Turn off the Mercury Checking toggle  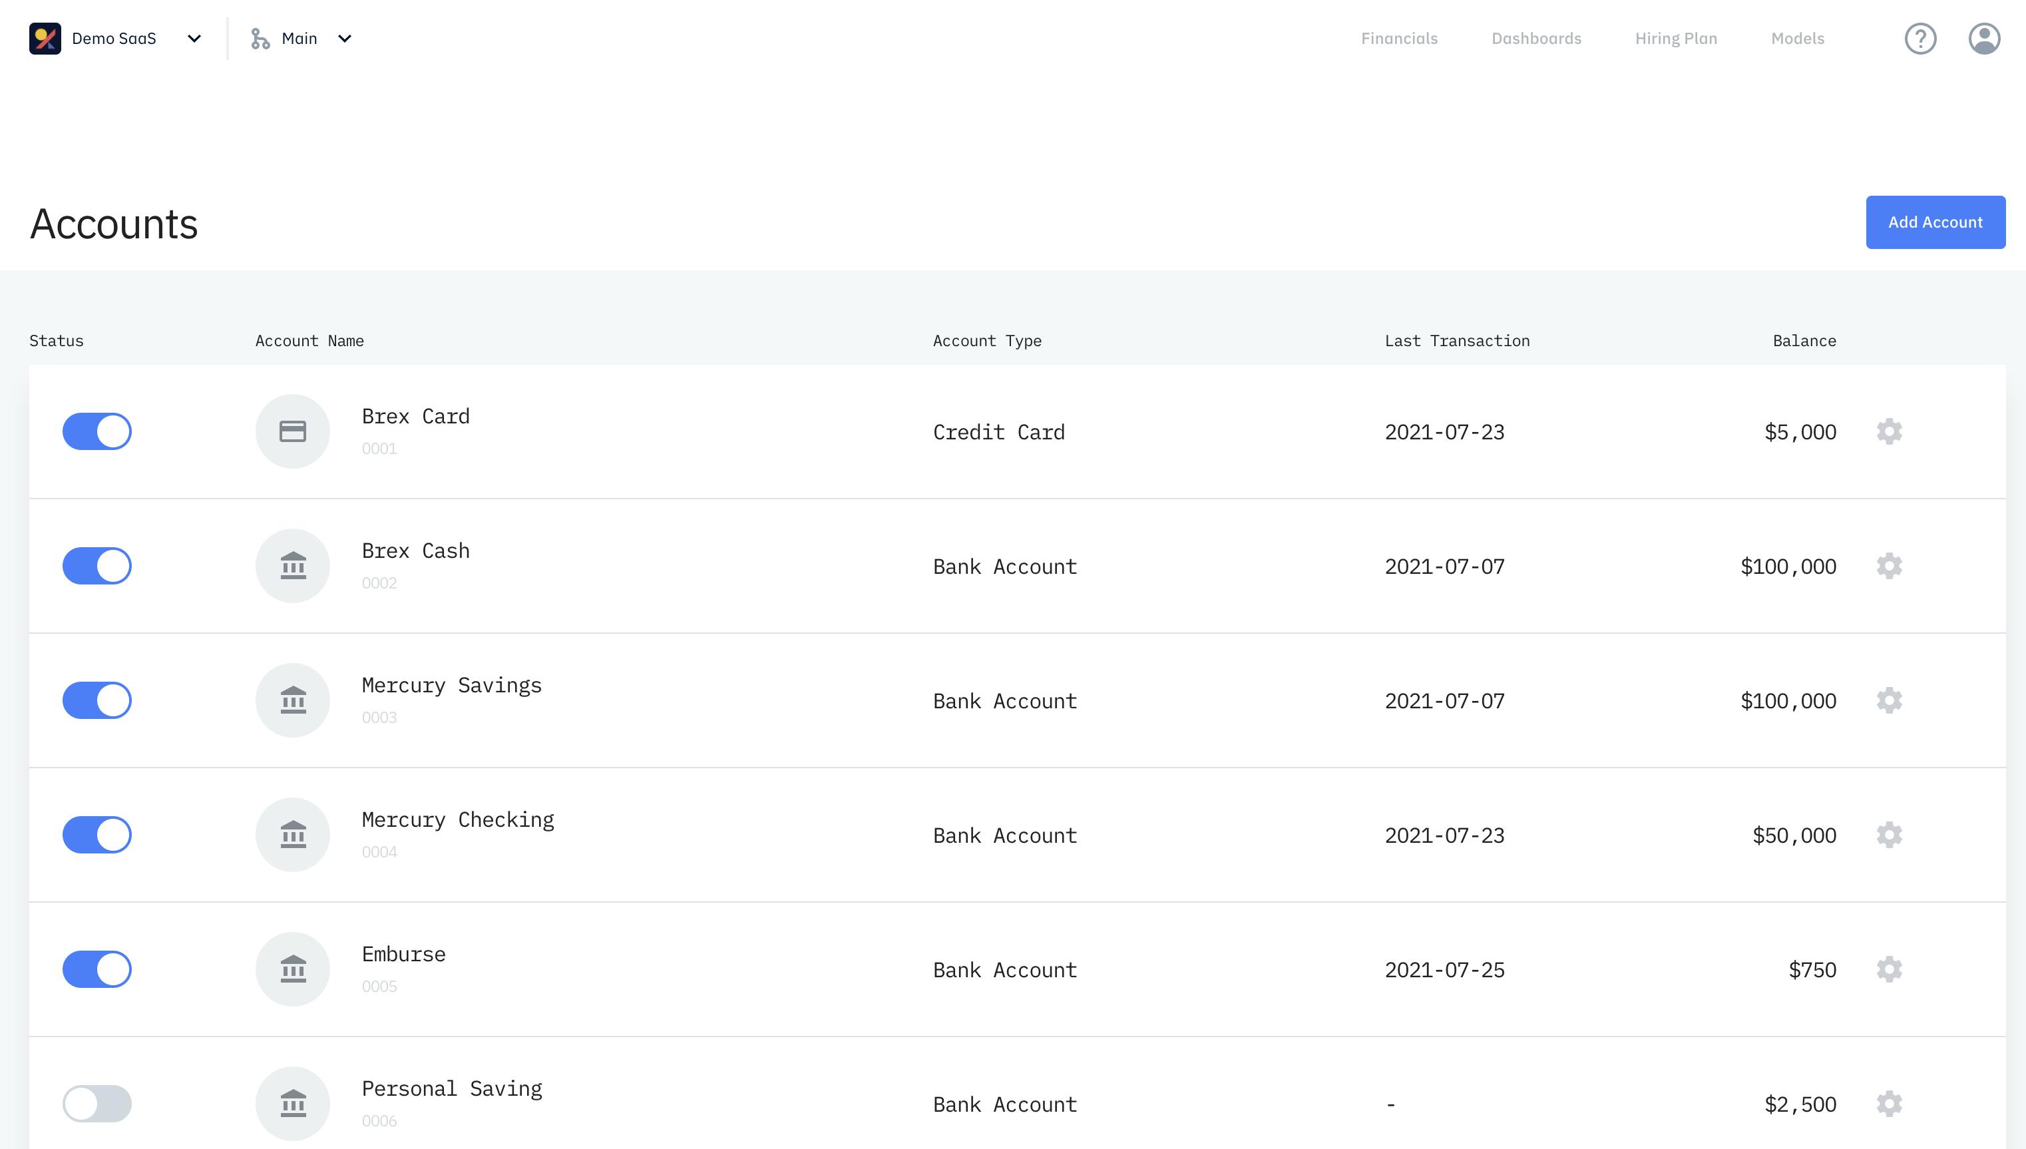pyautogui.click(x=97, y=835)
